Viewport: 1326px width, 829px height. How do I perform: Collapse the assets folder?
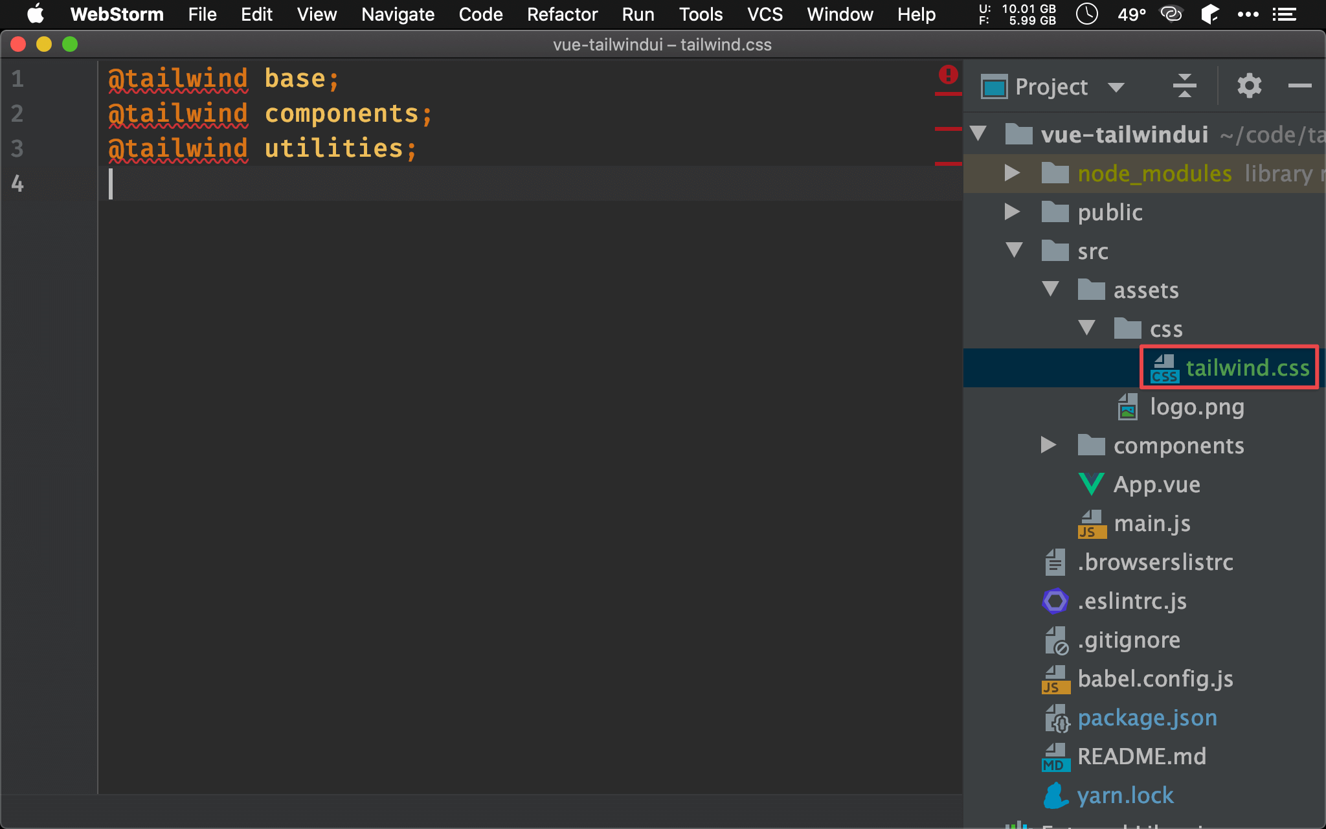(x=1050, y=290)
